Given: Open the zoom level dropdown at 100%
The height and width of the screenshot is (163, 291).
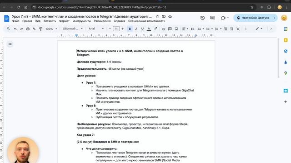Looking at the screenshot, I should click(x=51, y=29).
